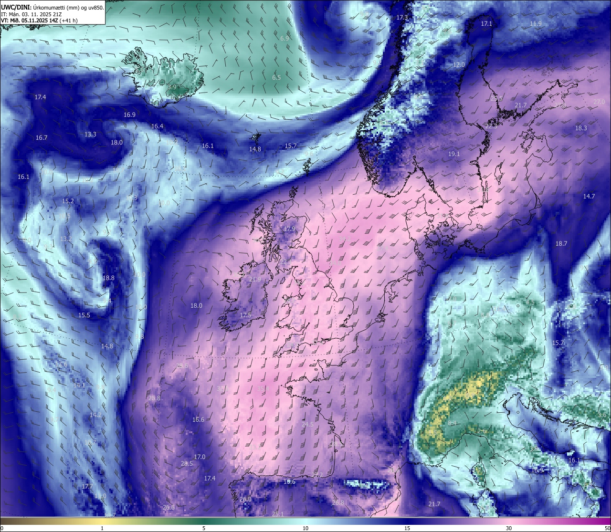
Task: Click the 0 tick on the colorbar
Action: [2, 528]
